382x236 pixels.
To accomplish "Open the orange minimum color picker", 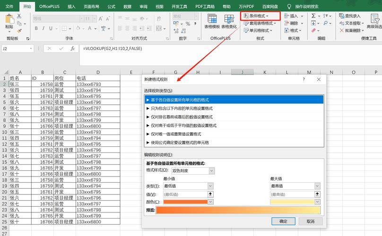I will (210, 202).
